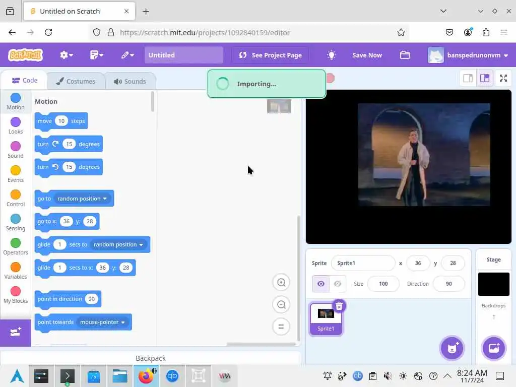Screen dimensions: 516x387
Task: Hide sprite using crossed eye icon
Action: (x=338, y=284)
